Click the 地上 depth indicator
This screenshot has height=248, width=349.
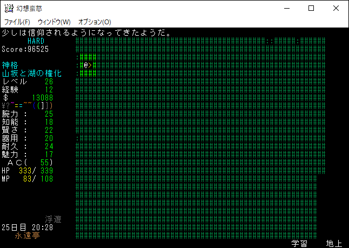pos(334,244)
